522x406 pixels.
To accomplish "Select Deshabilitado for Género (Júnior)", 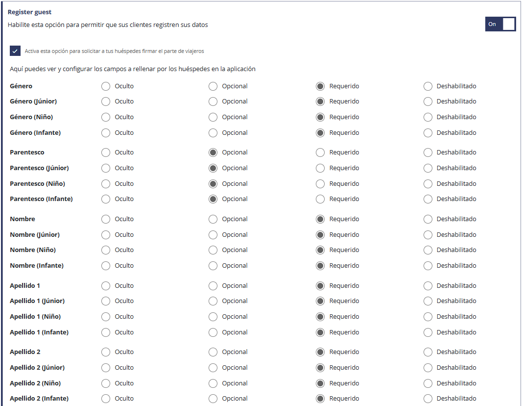I will pyautogui.click(x=428, y=101).
